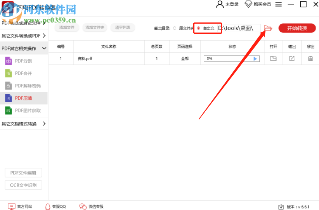Viewport: 319px width, 210px height.
Task: Click 添加文件夹 button
Action: point(95,28)
